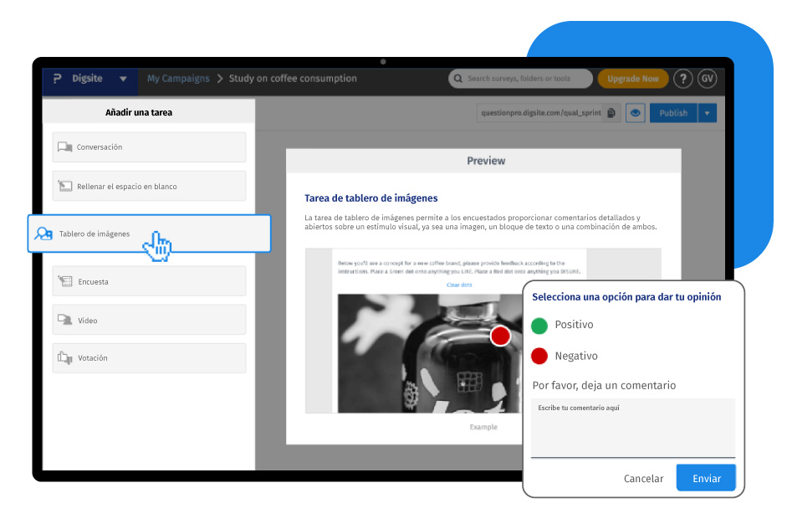
Task: Select Rellenar el espacio en blanco task
Action: (x=149, y=187)
